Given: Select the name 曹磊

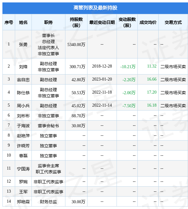Looking at the screenshot, I should (23, 156).
